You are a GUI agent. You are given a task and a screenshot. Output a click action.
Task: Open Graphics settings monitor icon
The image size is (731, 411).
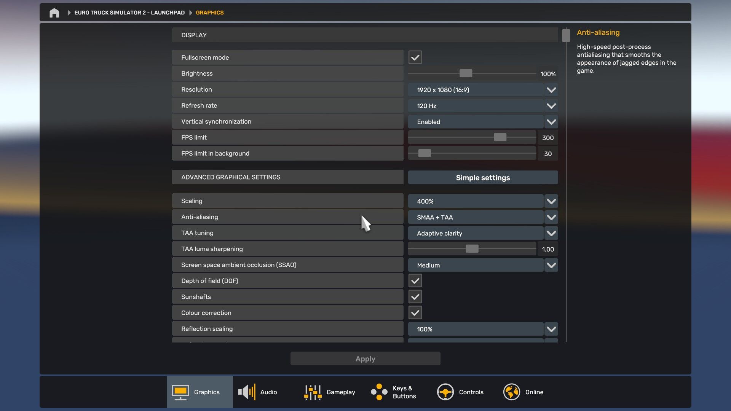[x=180, y=392]
